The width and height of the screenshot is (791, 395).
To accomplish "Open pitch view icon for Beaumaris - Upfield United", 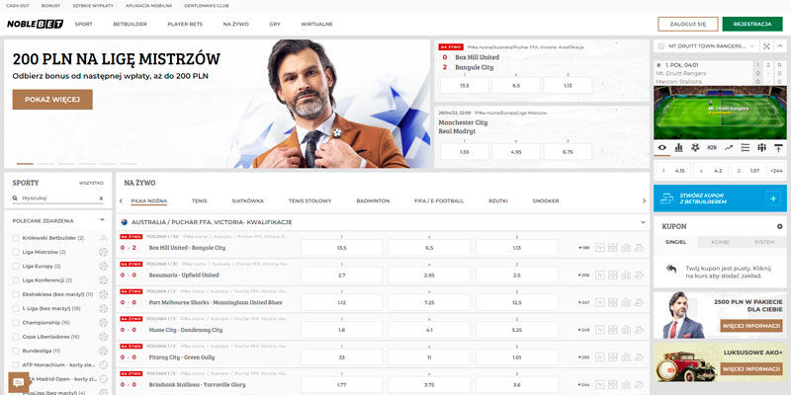I will (613, 276).
